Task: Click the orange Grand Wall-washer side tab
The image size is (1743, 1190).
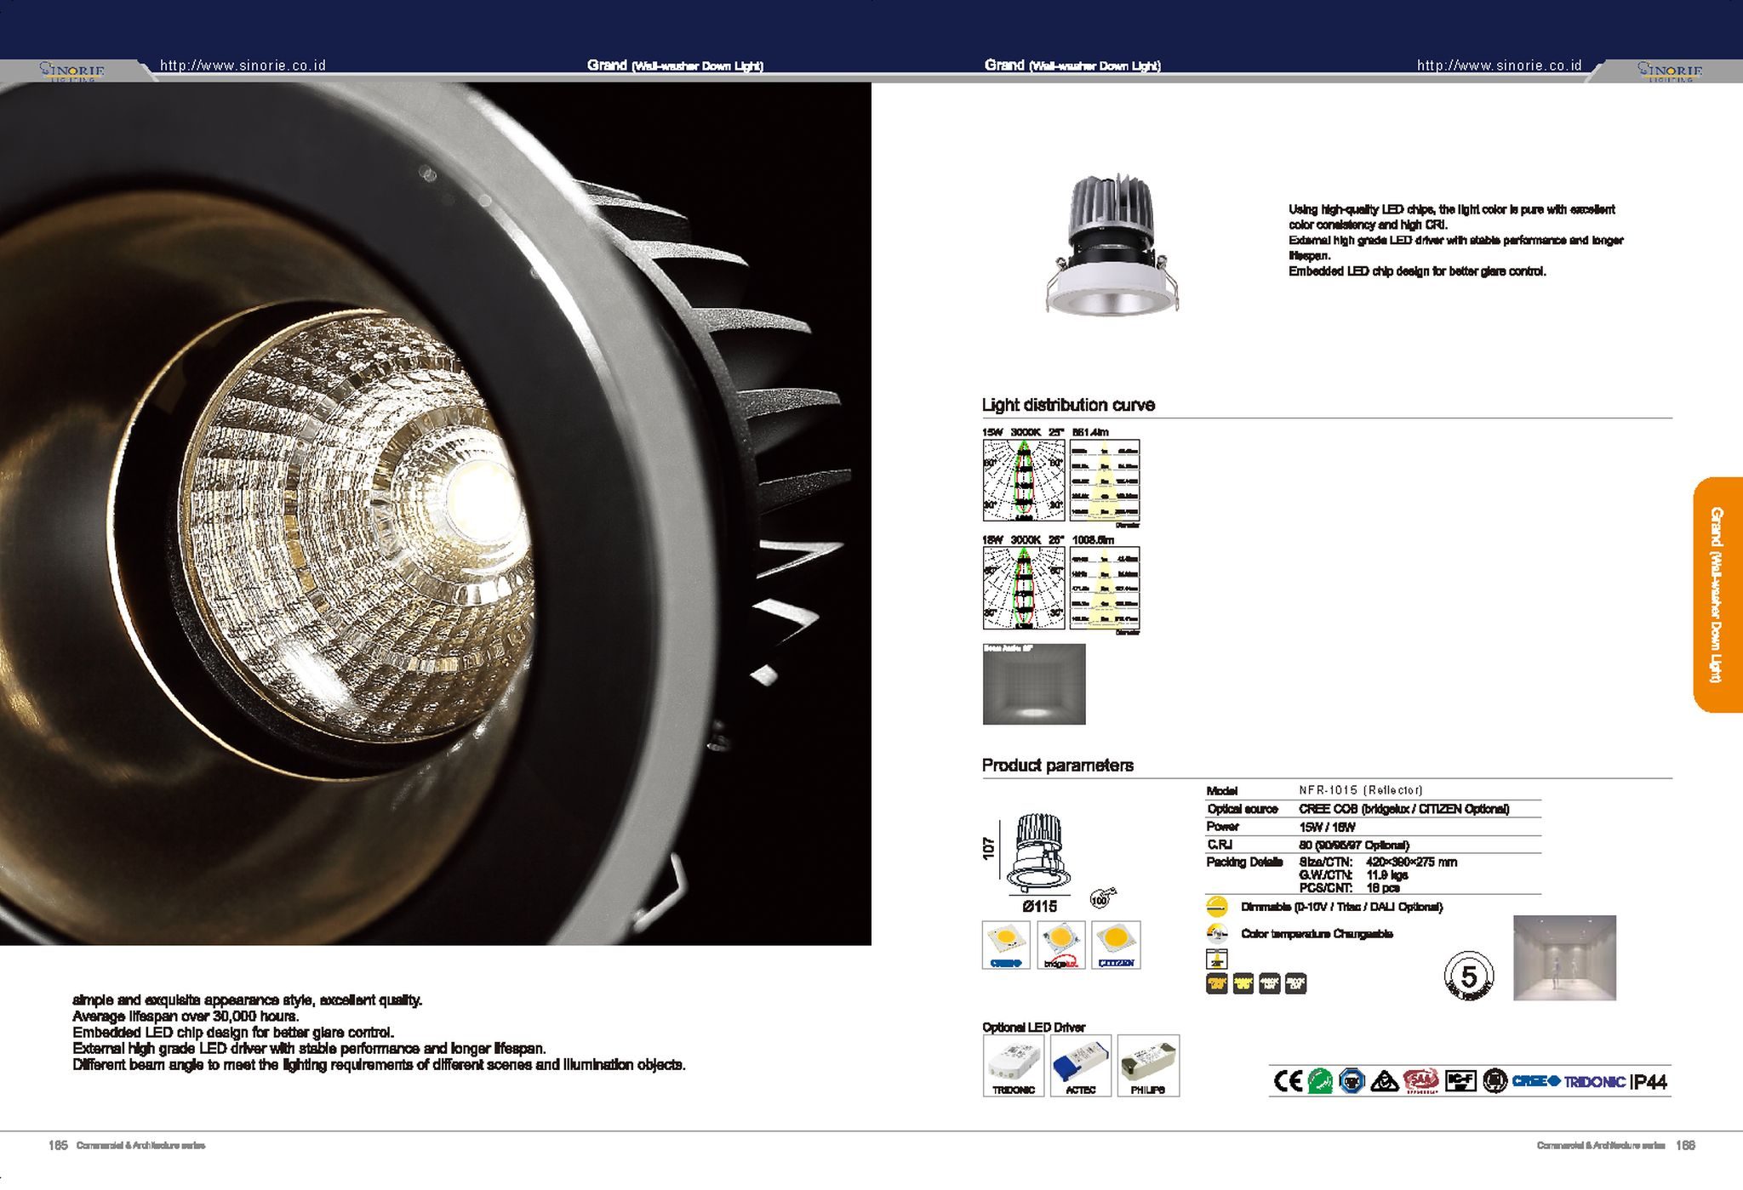Action: [x=1717, y=594]
